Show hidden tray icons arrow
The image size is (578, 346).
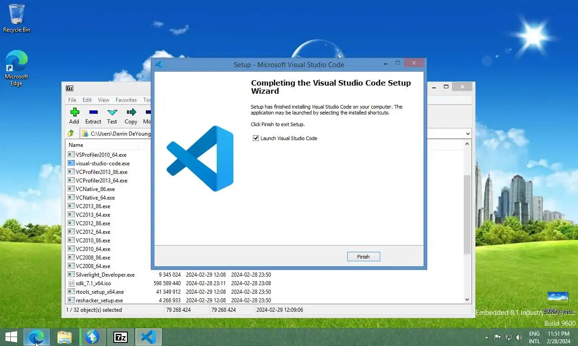486,337
